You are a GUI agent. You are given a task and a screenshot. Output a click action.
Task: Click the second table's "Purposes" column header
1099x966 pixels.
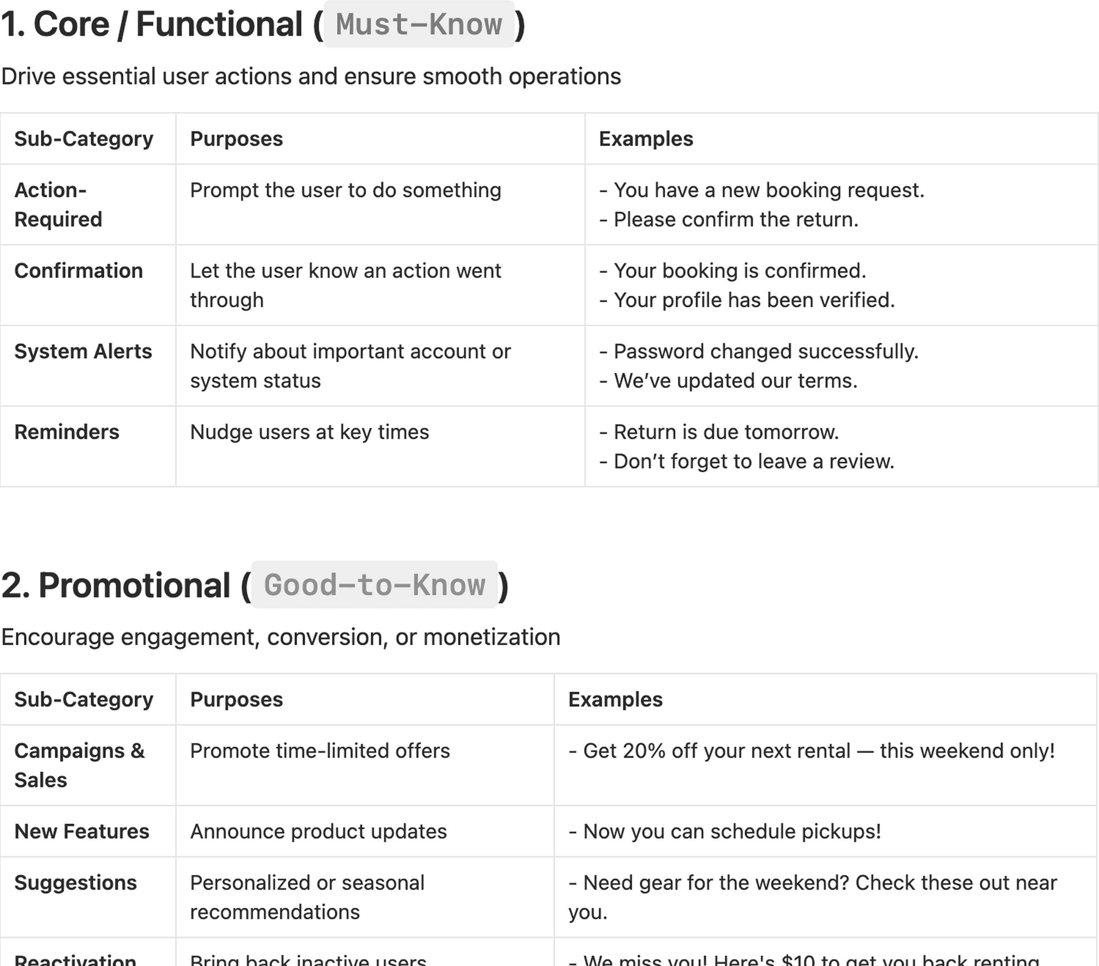(236, 699)
